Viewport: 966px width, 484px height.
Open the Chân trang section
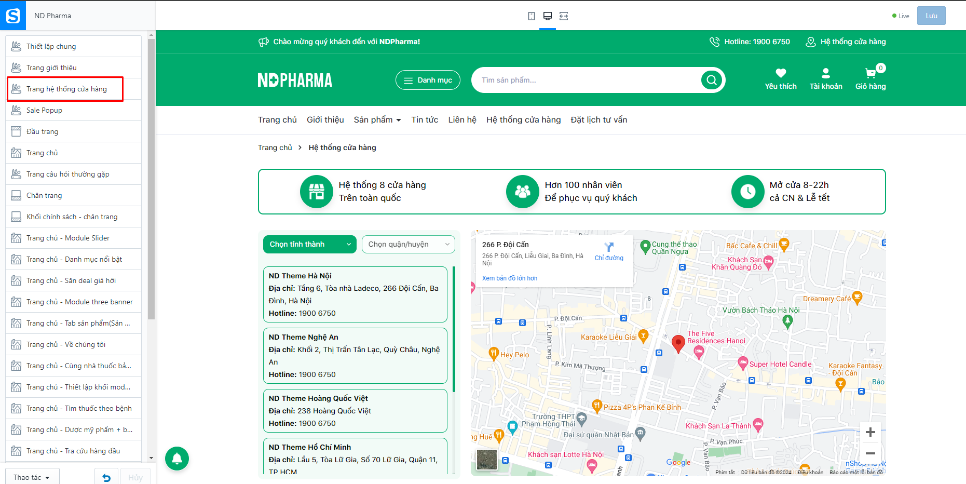[73, 195]
